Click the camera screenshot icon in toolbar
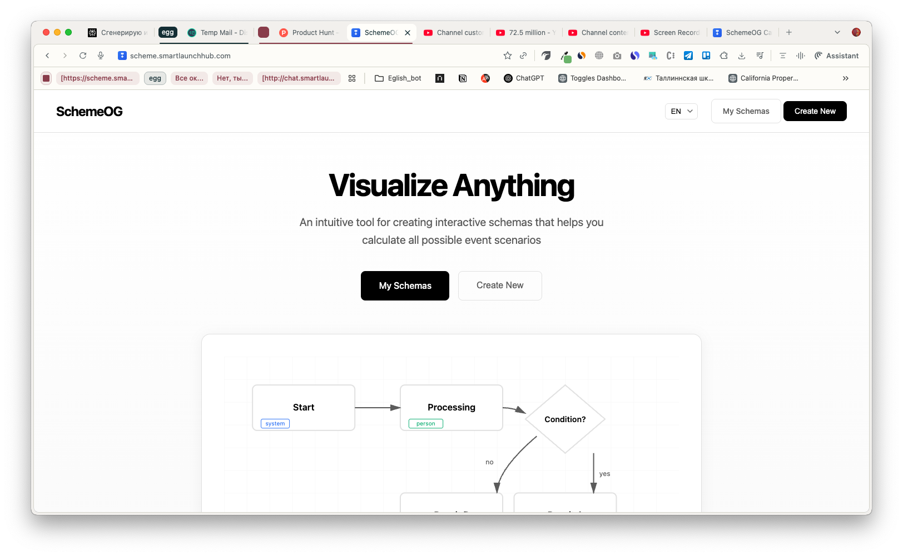Viewport: 903px width, 556px height. tap(617, 56)
